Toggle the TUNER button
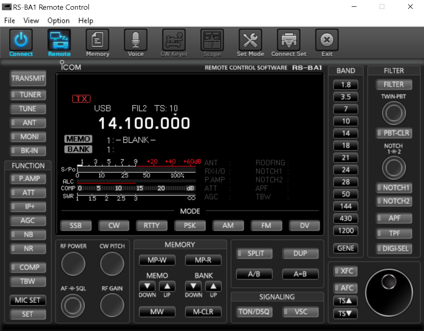Screen dimensions: 424x331 pyautogui.click(x=28, y=95)
